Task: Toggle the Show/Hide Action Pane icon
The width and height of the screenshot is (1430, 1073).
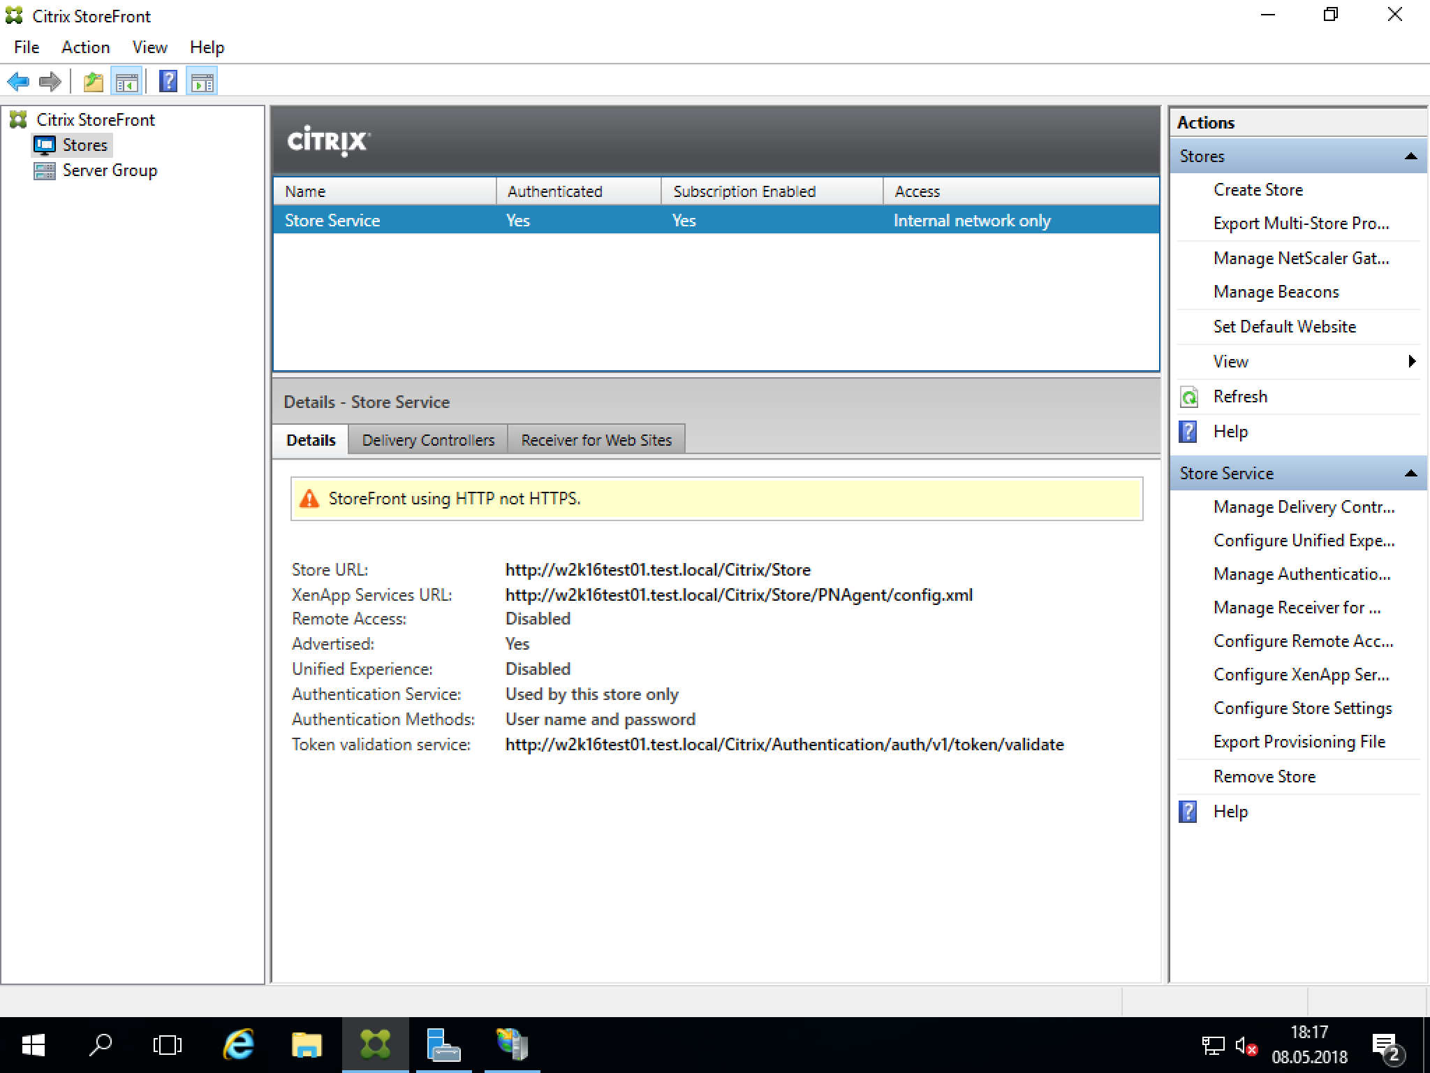Action: coord(202,82)
